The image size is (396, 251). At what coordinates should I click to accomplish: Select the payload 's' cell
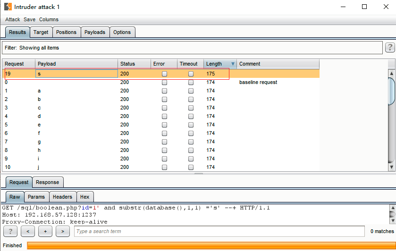click(x=76, y=74)
